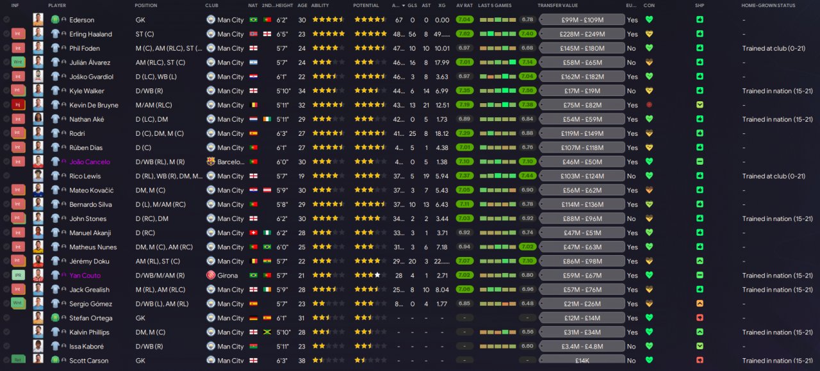Click the last five games form bar for Rico Lewis
This screenshot has height=371, width=820.
(x=497, y=176)
